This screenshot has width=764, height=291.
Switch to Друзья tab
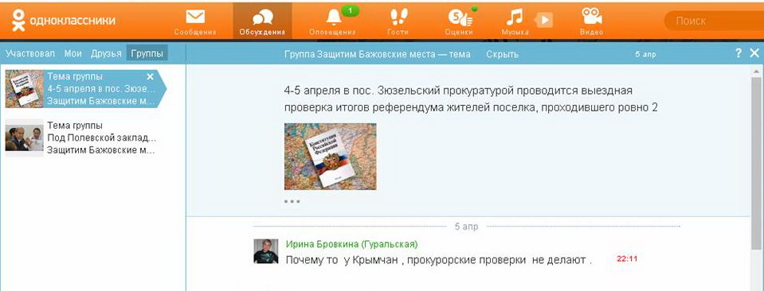click(106, 53)
